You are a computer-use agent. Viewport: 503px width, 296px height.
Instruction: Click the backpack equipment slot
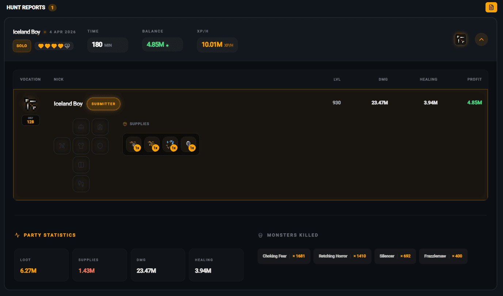(100, 127)
